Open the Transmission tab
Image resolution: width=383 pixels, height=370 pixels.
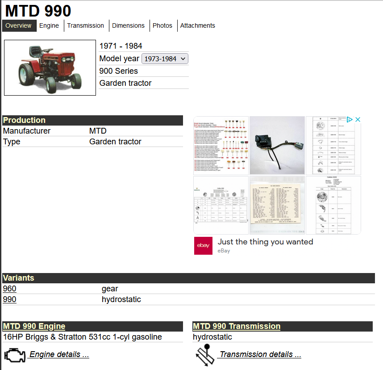point(86,25)
